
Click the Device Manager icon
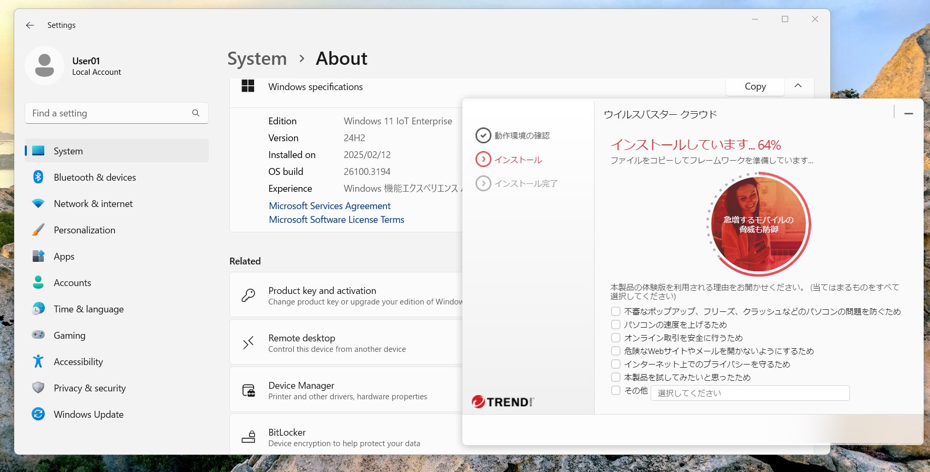pyautogui.click(x=248, y=390)
